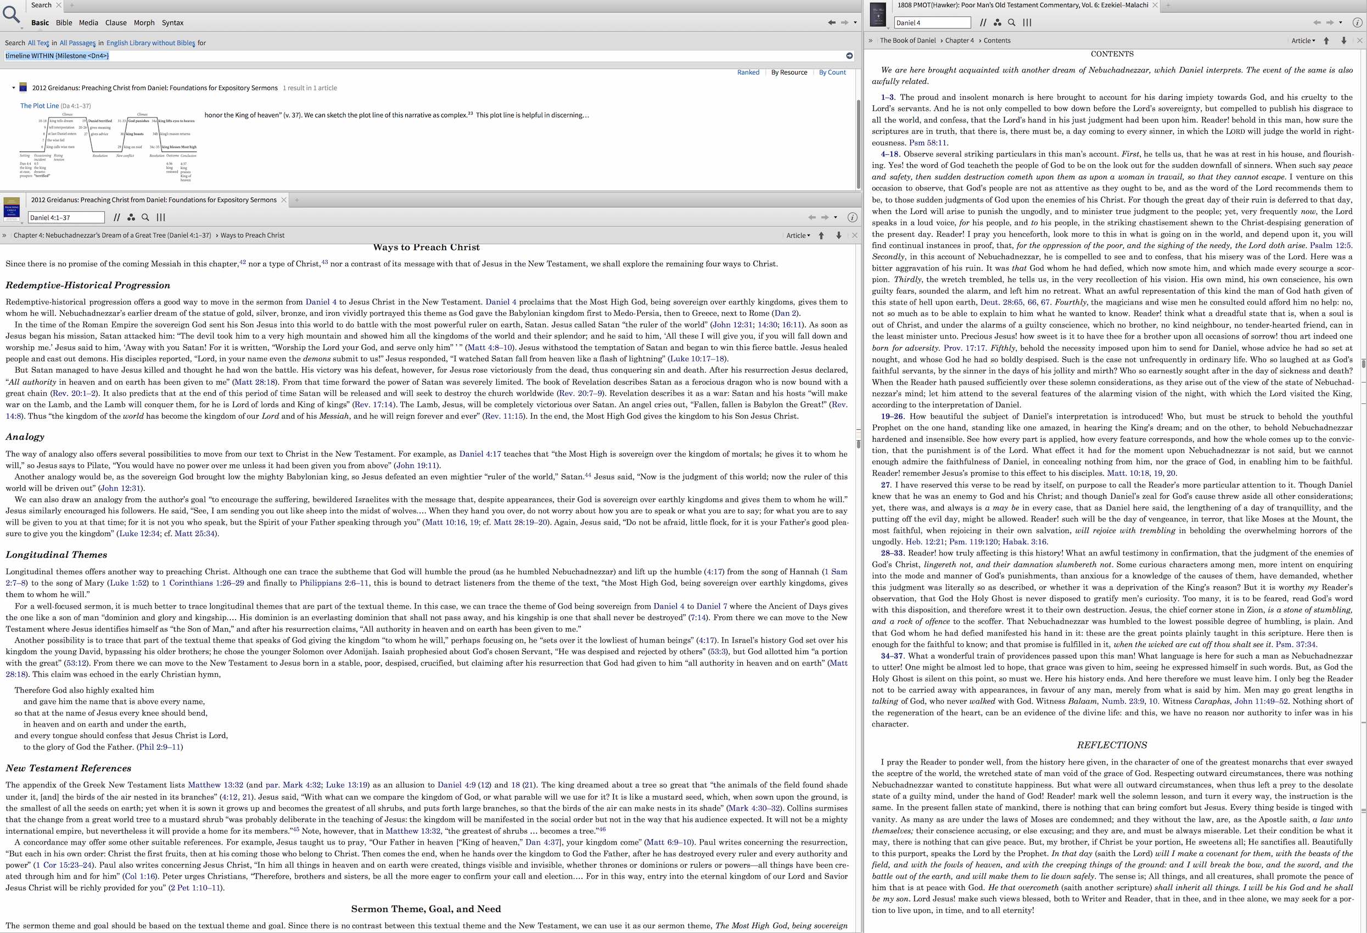Screen dimensions: 1367x933
Task: Sort results By Count
Action: click(832, 72)
